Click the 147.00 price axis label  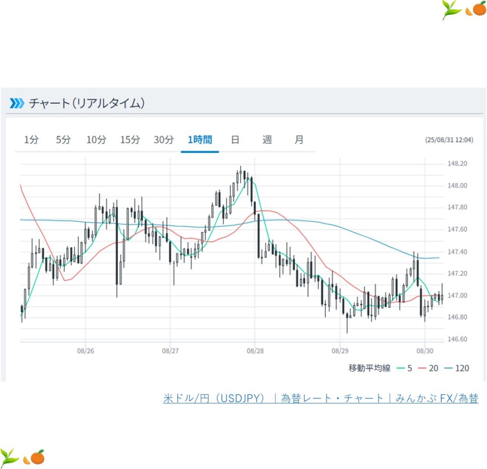pyautogui.click(x=457, y=296)
